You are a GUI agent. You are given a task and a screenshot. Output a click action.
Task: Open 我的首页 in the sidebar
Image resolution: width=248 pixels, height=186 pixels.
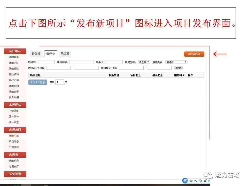click(14, 57)
